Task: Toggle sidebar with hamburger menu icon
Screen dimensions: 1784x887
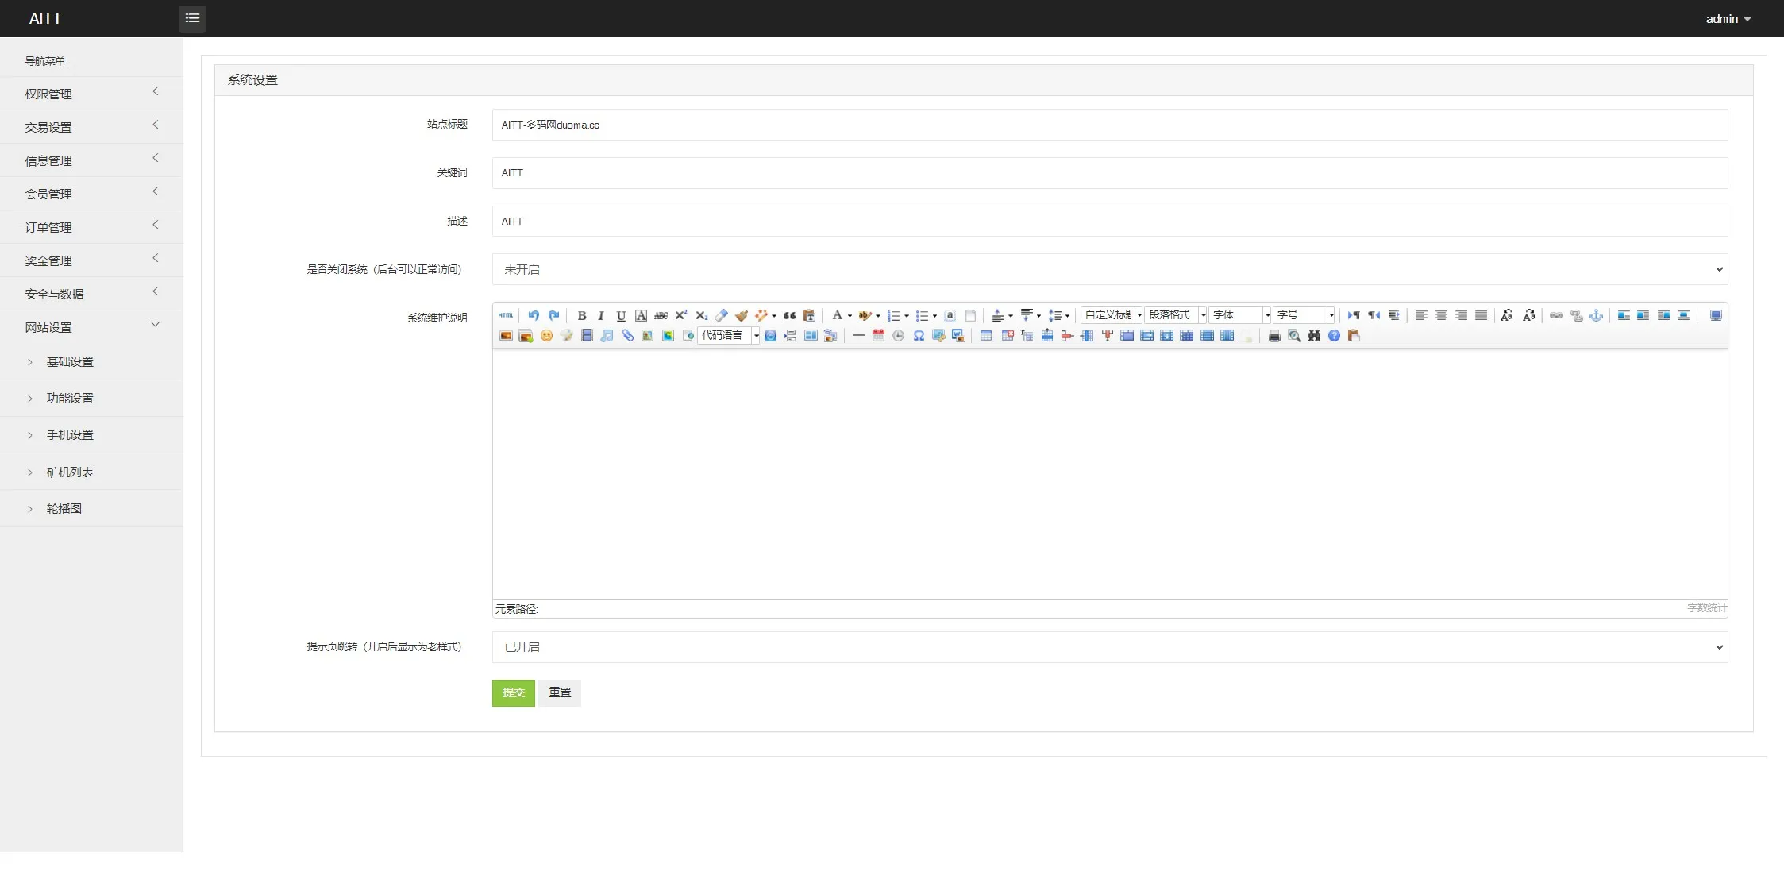Action: pyautogui.click(x=192, y=18)
